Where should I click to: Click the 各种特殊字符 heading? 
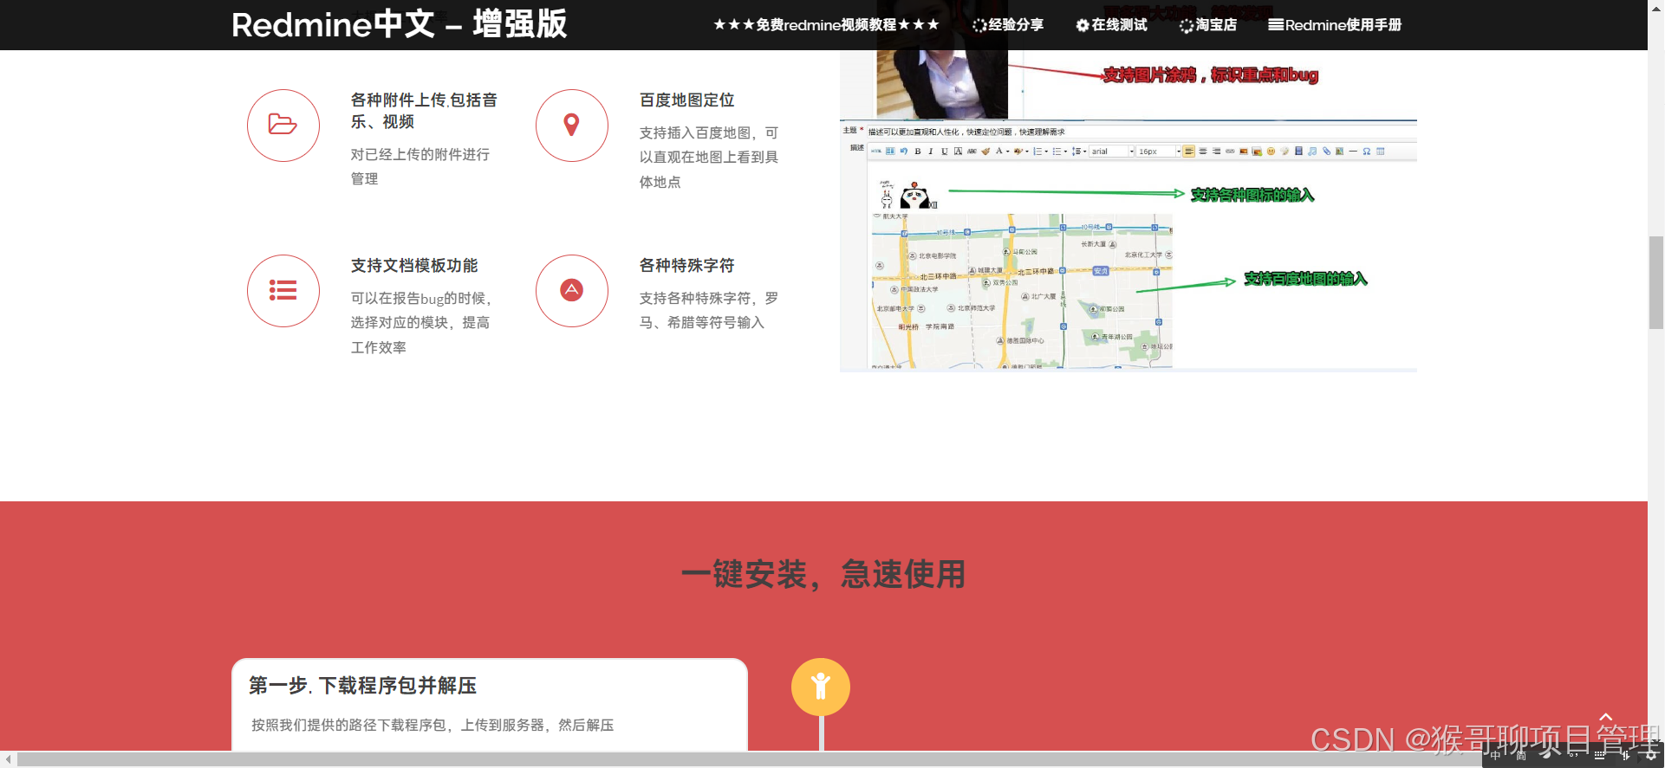coord(687,266)
